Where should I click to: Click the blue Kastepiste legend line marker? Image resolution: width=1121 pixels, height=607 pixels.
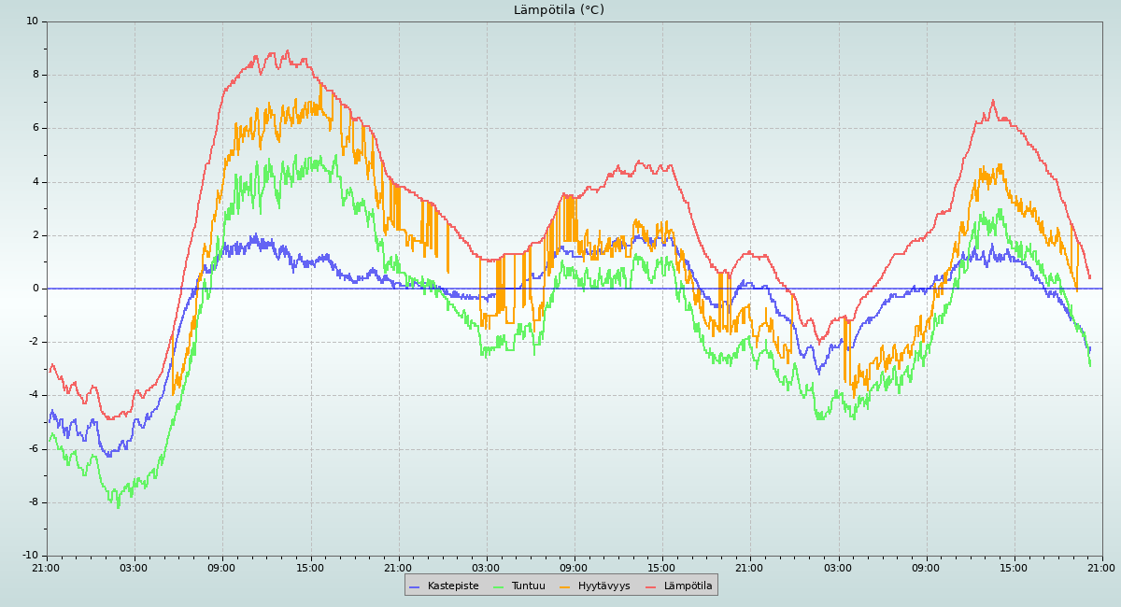[x=415, y=586]
